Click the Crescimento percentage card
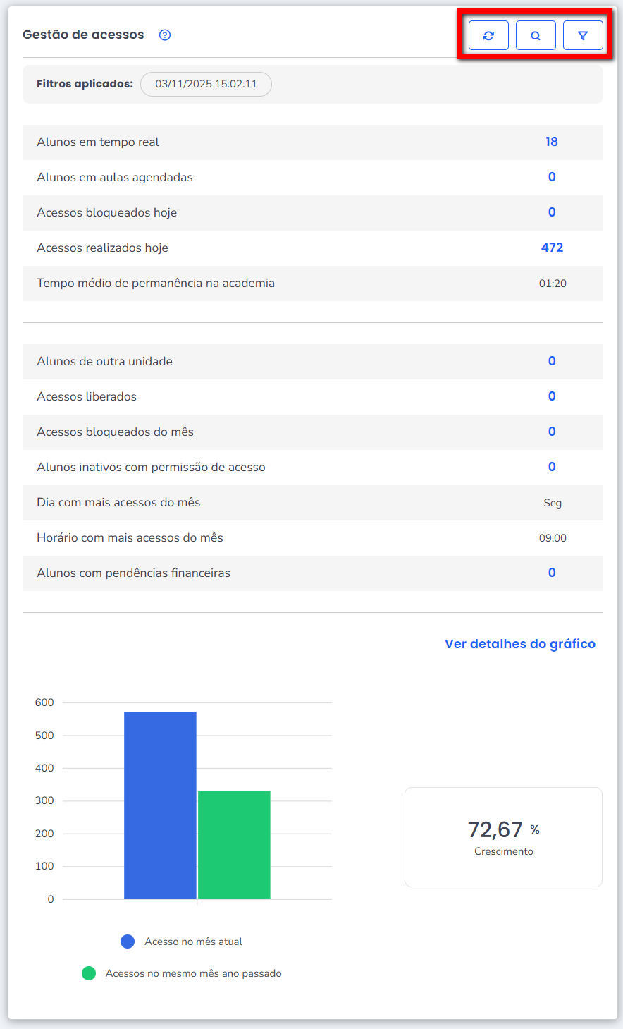 pos(503,836)
